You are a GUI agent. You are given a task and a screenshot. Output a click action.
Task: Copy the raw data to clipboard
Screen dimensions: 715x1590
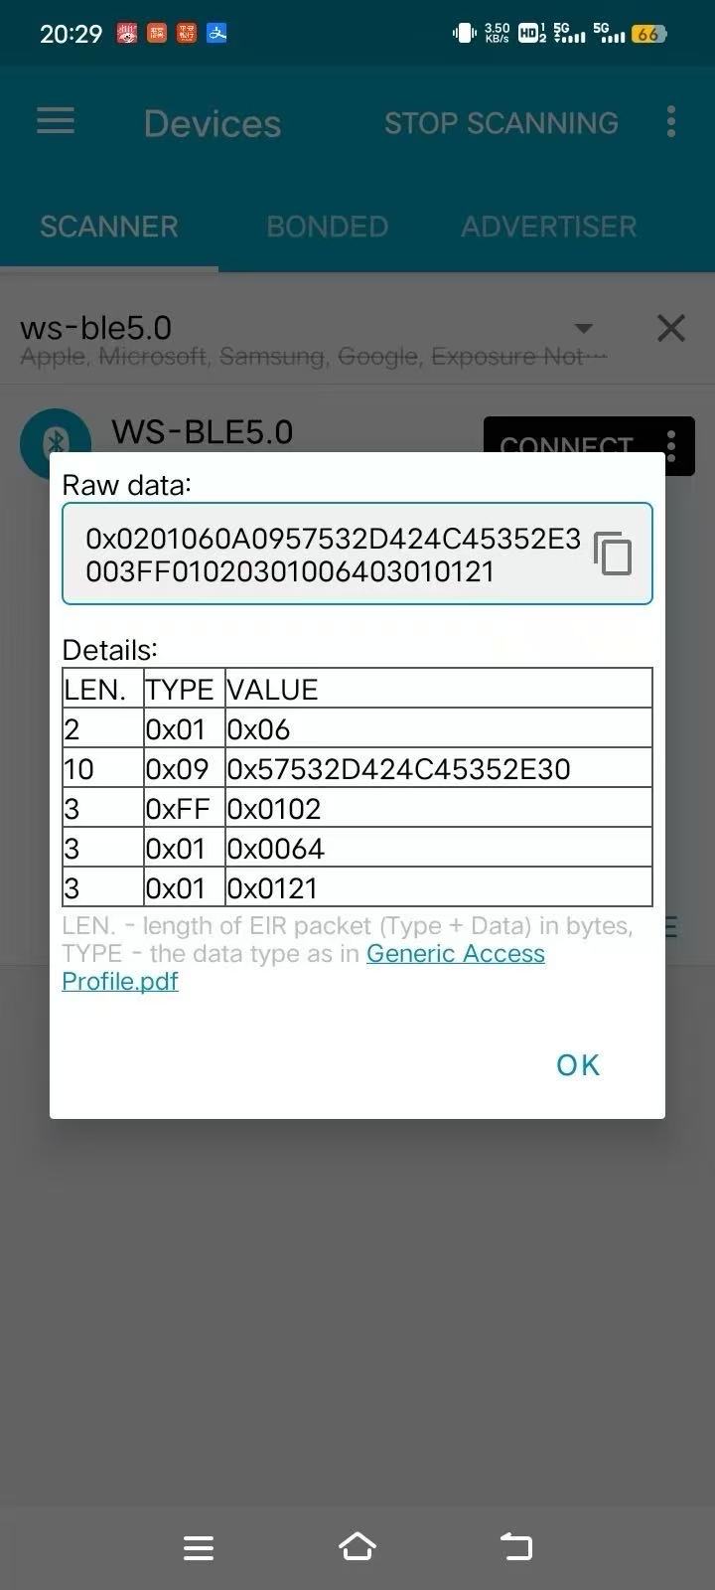click(x=612, y=554)
